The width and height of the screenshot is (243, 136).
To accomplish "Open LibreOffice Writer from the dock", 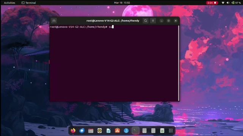I will pos(109,131).
